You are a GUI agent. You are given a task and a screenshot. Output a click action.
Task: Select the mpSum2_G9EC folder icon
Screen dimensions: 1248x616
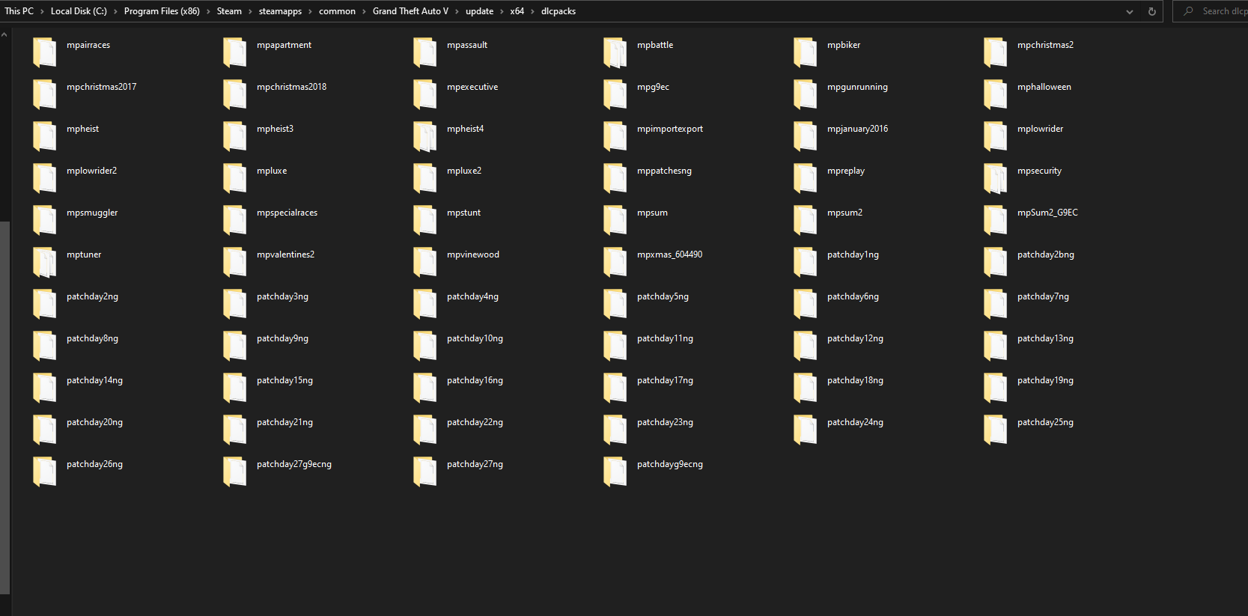pyautogui.click(x=995, y=219)
